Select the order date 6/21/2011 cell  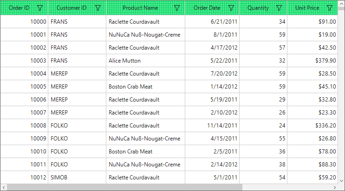[212, 21]
